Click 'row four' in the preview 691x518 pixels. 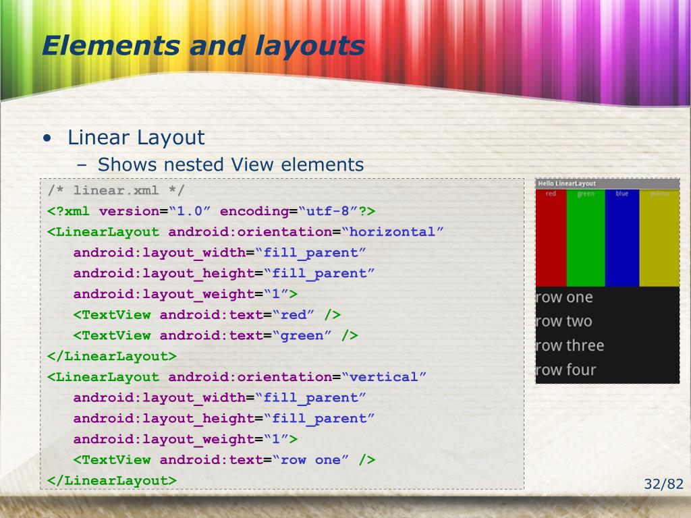coord(566,370)
